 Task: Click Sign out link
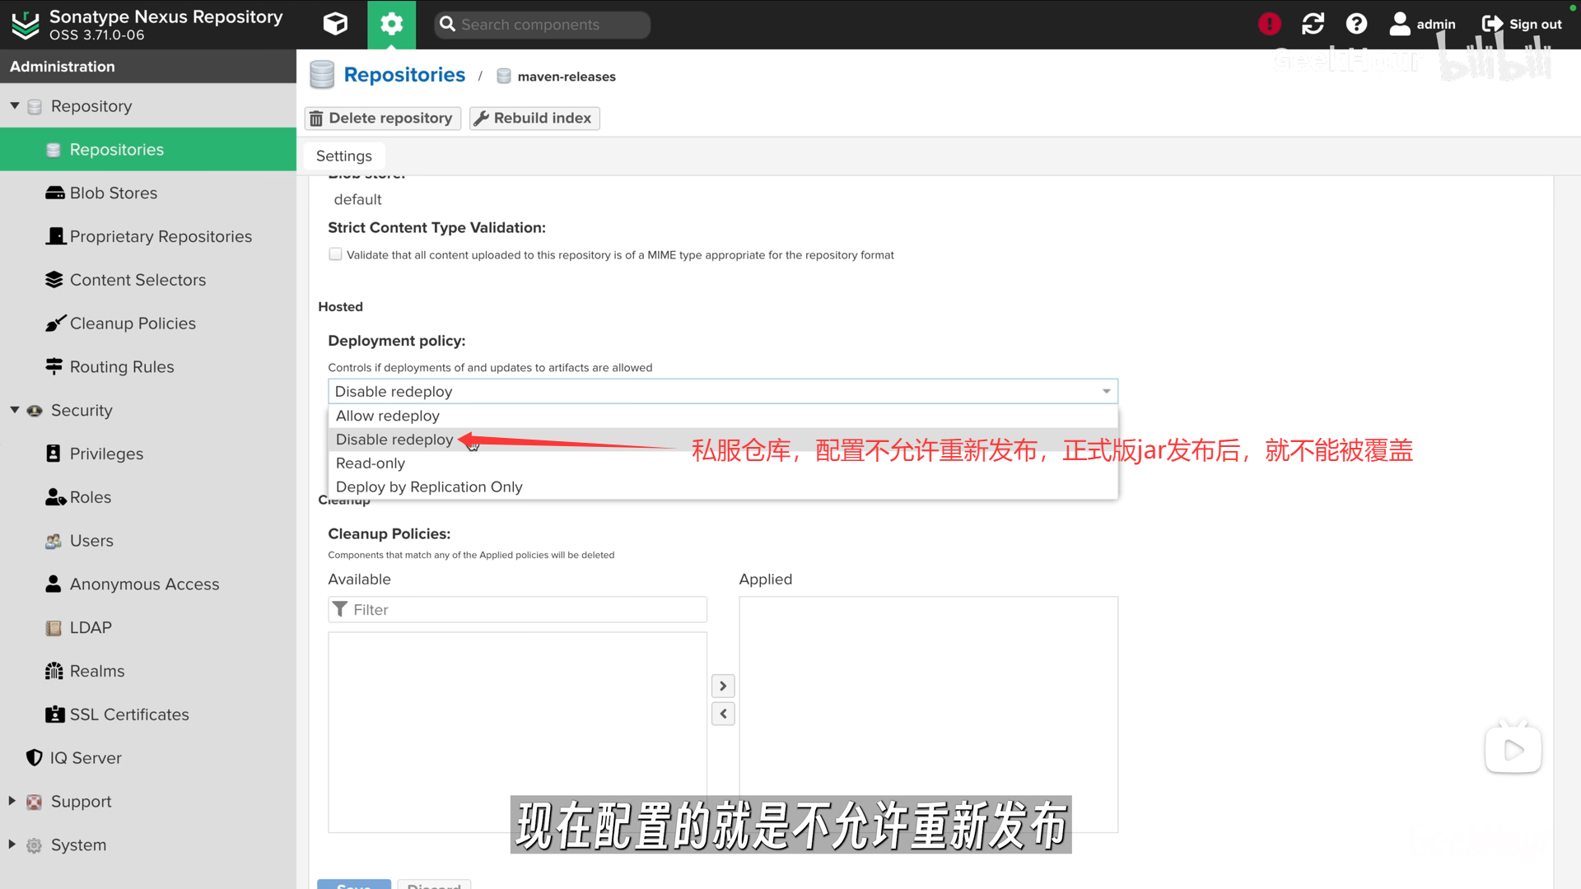click(x=1522, y=24)
